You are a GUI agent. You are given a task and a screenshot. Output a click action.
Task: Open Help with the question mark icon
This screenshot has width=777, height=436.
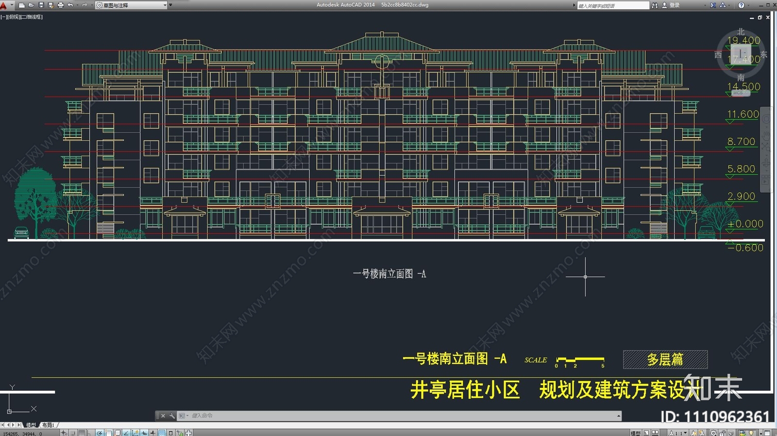pos(741,5)
